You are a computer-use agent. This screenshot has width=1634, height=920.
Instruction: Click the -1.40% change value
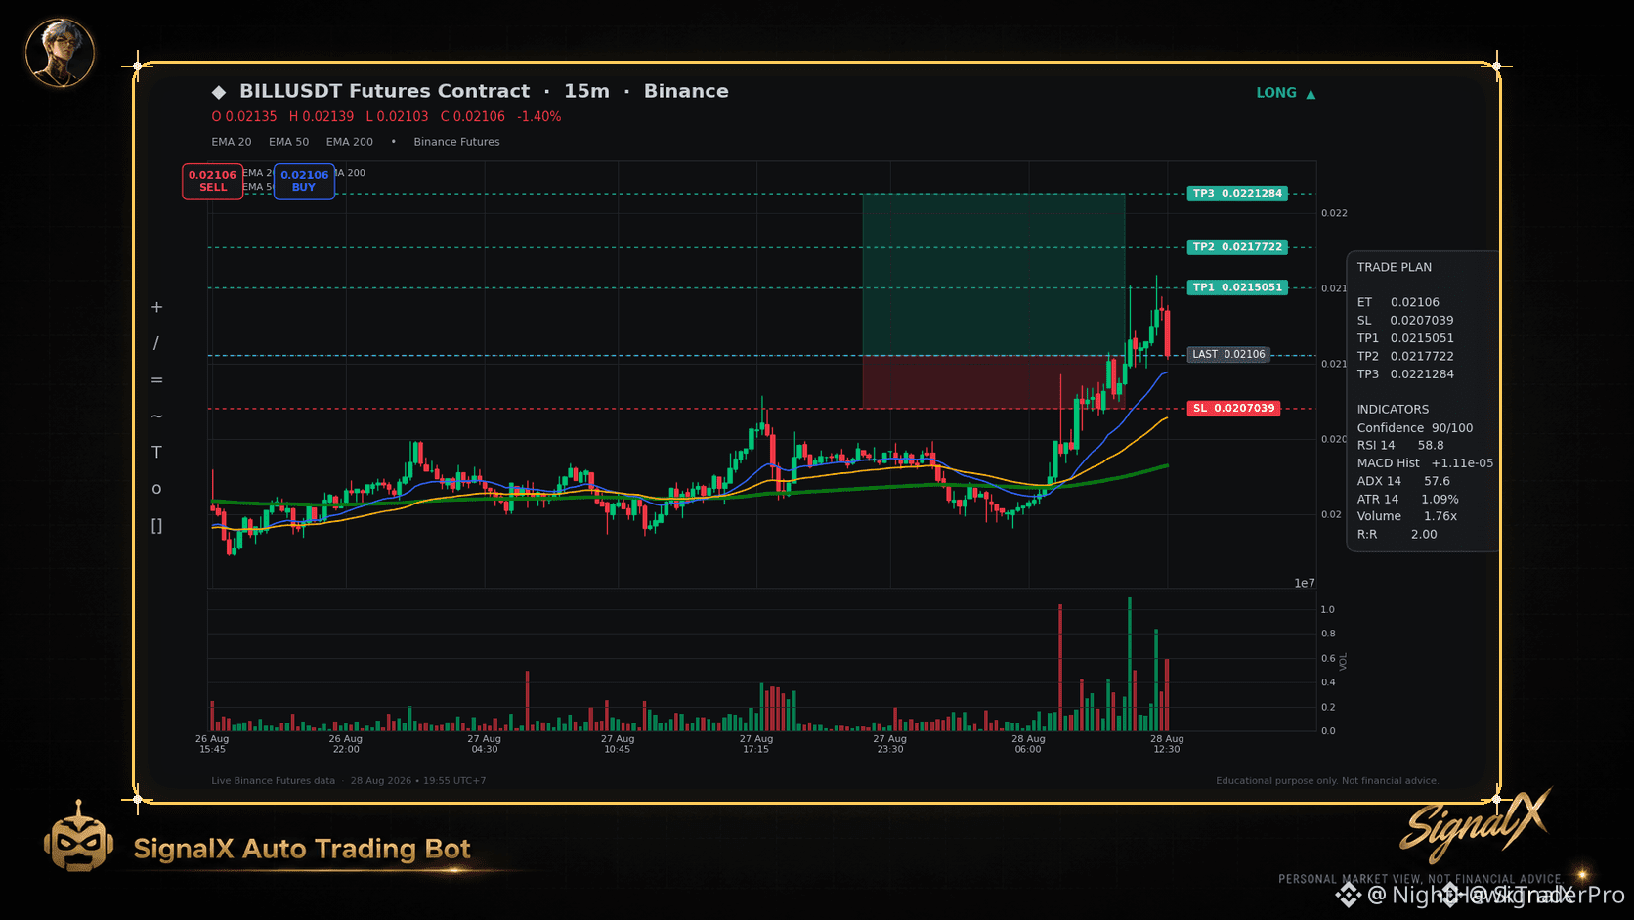pyautogui.click(x=539, y=116)
